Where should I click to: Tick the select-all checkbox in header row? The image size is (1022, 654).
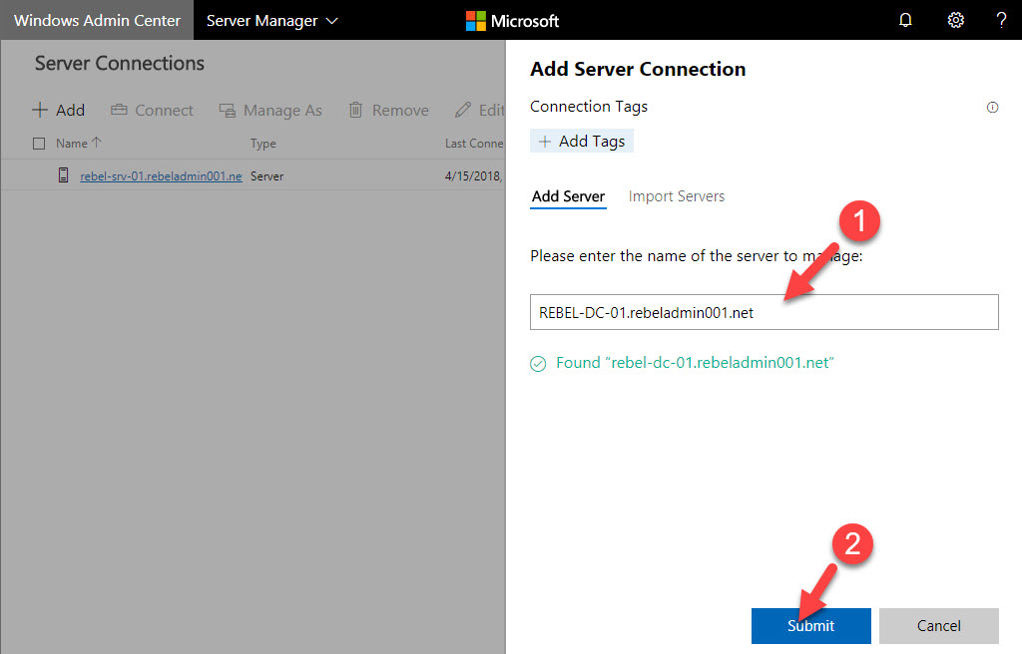pyautogui.click(x=39, y=144)
